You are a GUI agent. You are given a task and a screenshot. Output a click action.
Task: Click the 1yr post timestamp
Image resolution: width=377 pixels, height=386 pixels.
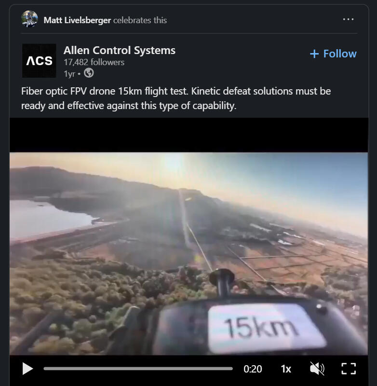69,74
